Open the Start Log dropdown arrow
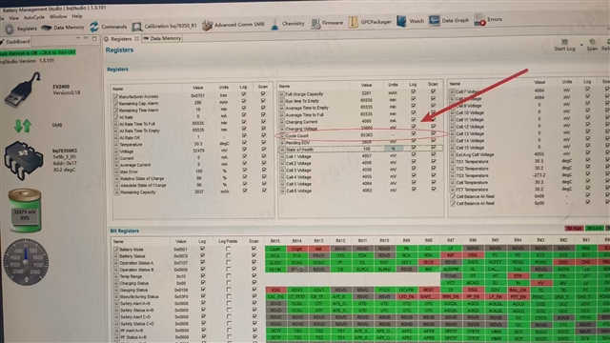This screenshot has height=343, width=610. [581, 45]
